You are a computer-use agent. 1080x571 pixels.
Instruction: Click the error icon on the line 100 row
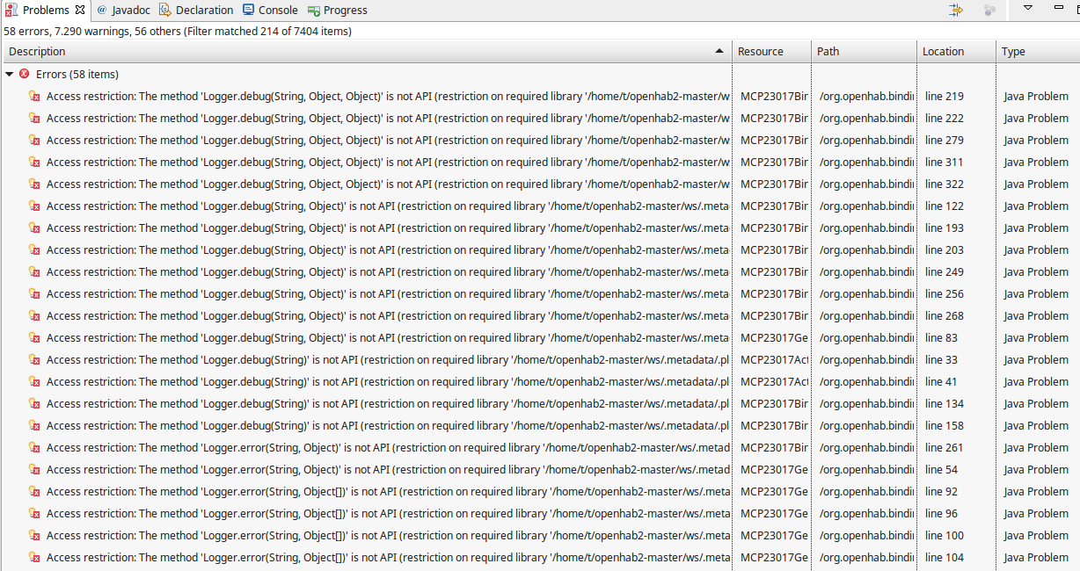click(34, 535)
